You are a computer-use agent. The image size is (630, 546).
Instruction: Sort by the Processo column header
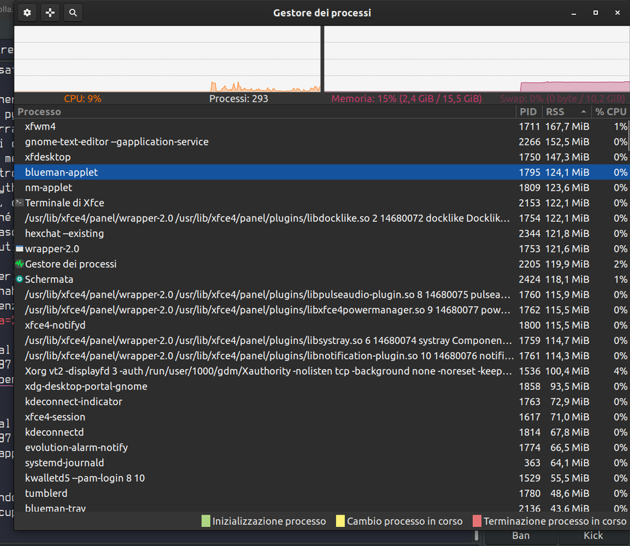click(x=264, y=112)
